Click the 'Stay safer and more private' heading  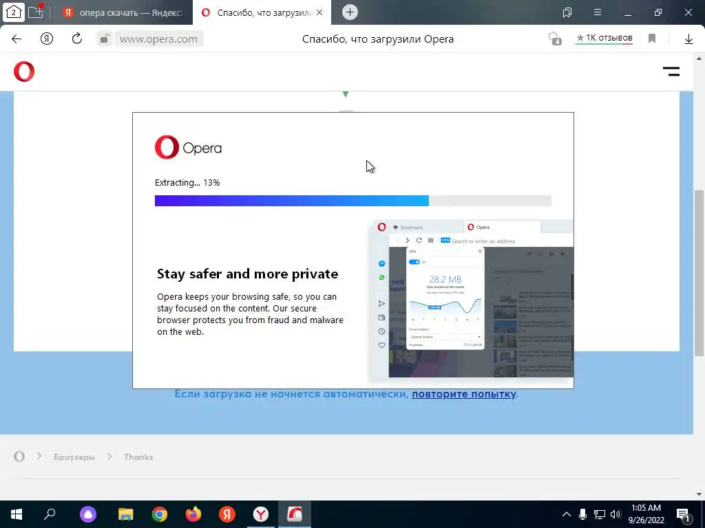[247, 274]
